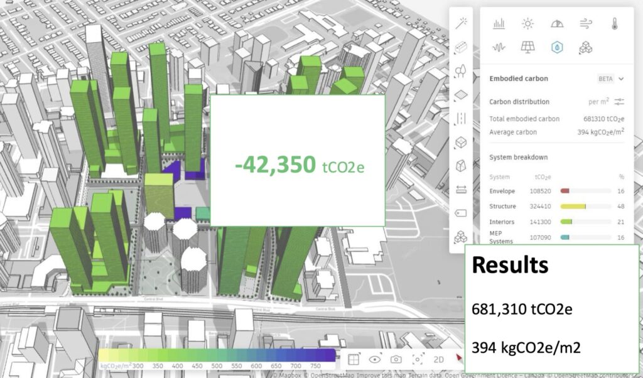
Task: Toggle visibility with the eye icon
Action: click(x=376, y=359)
